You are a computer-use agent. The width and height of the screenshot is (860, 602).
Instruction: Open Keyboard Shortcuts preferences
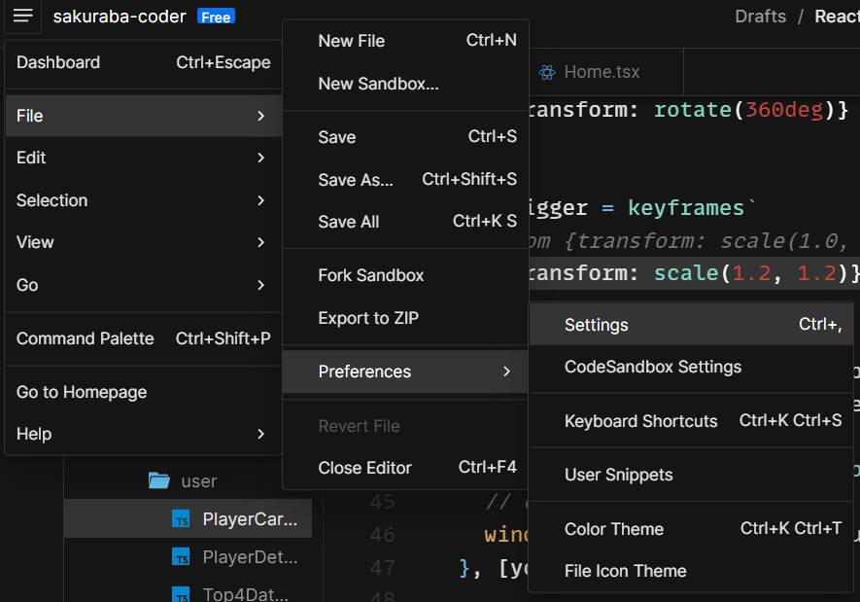tap(691, 420)
